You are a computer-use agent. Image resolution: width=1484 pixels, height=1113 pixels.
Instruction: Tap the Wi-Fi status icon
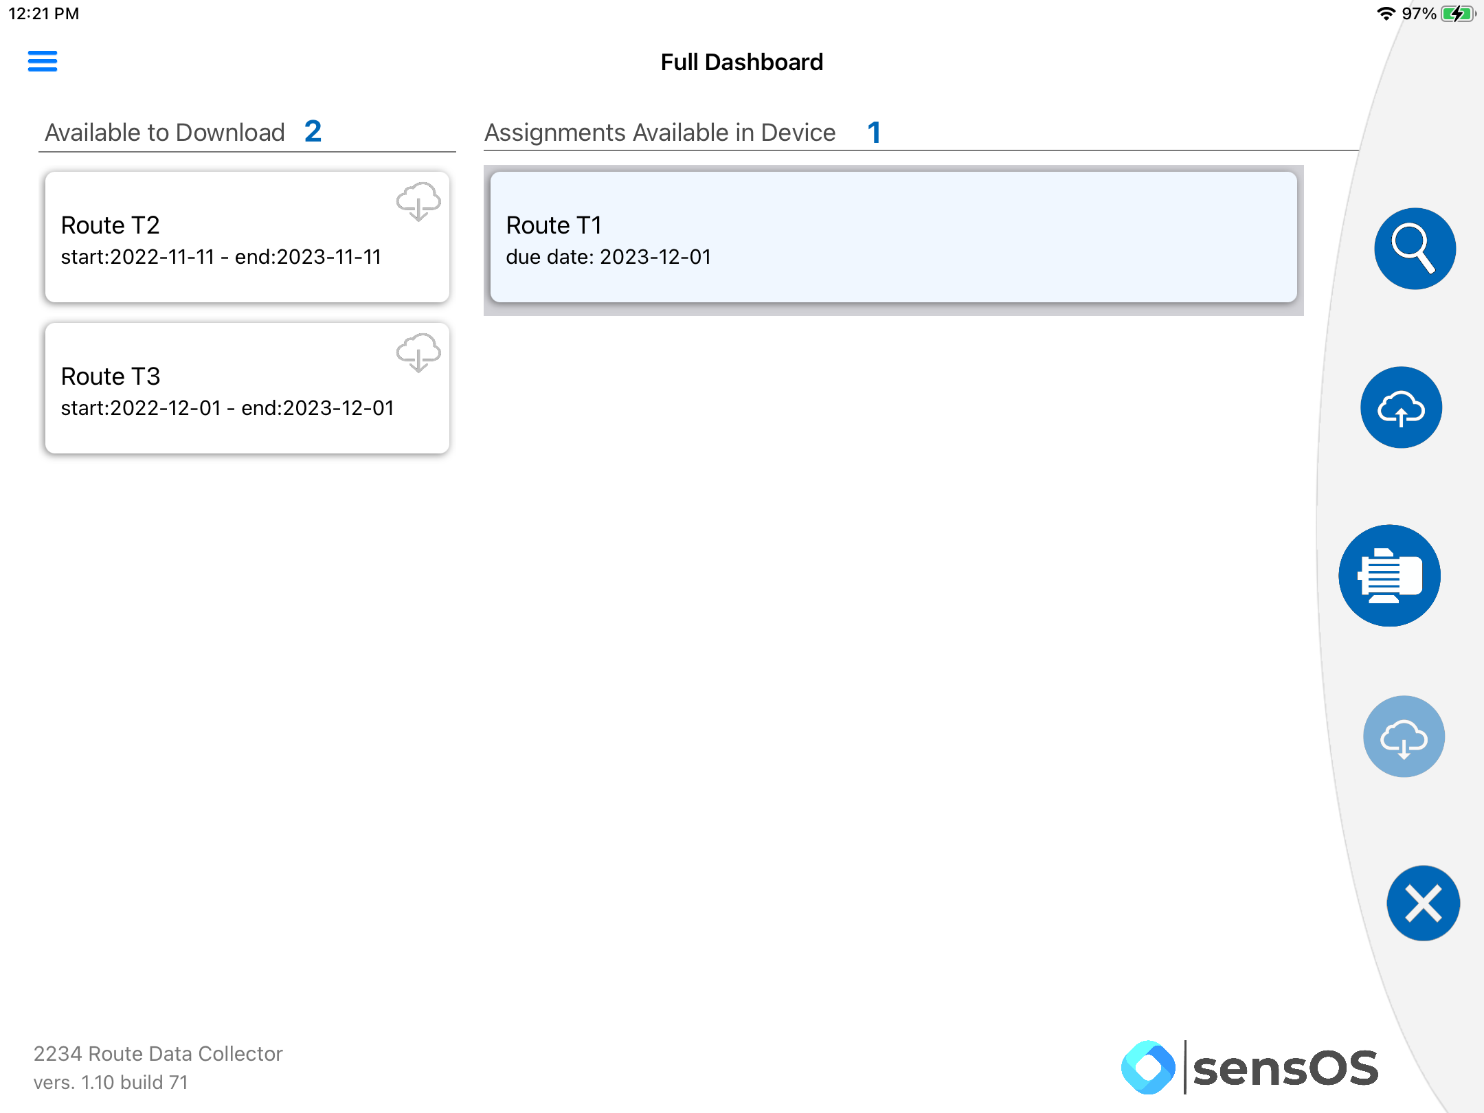point(1386,14)
